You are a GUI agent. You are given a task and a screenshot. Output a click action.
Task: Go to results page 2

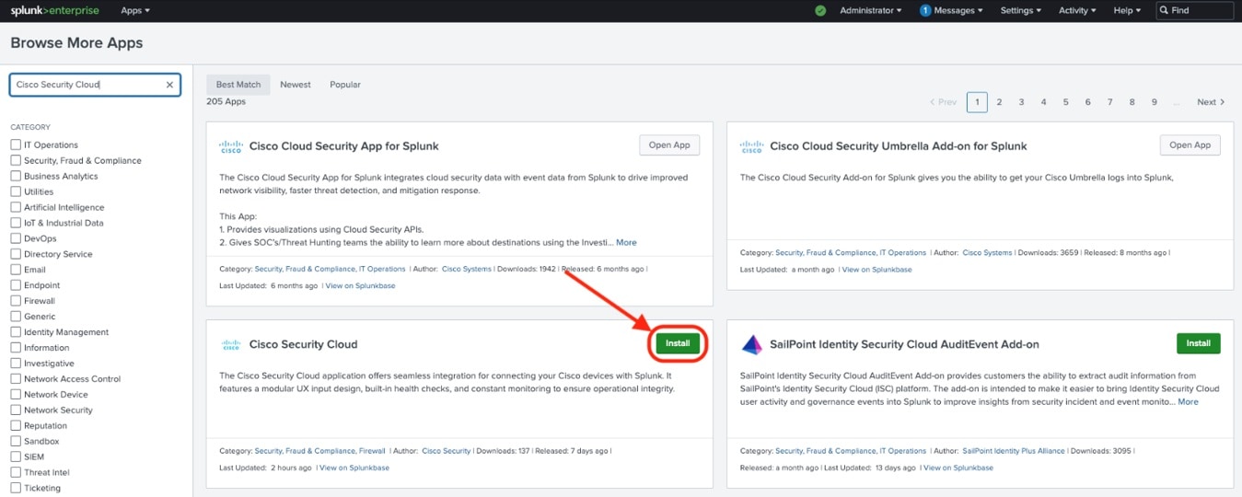[999, 102]
